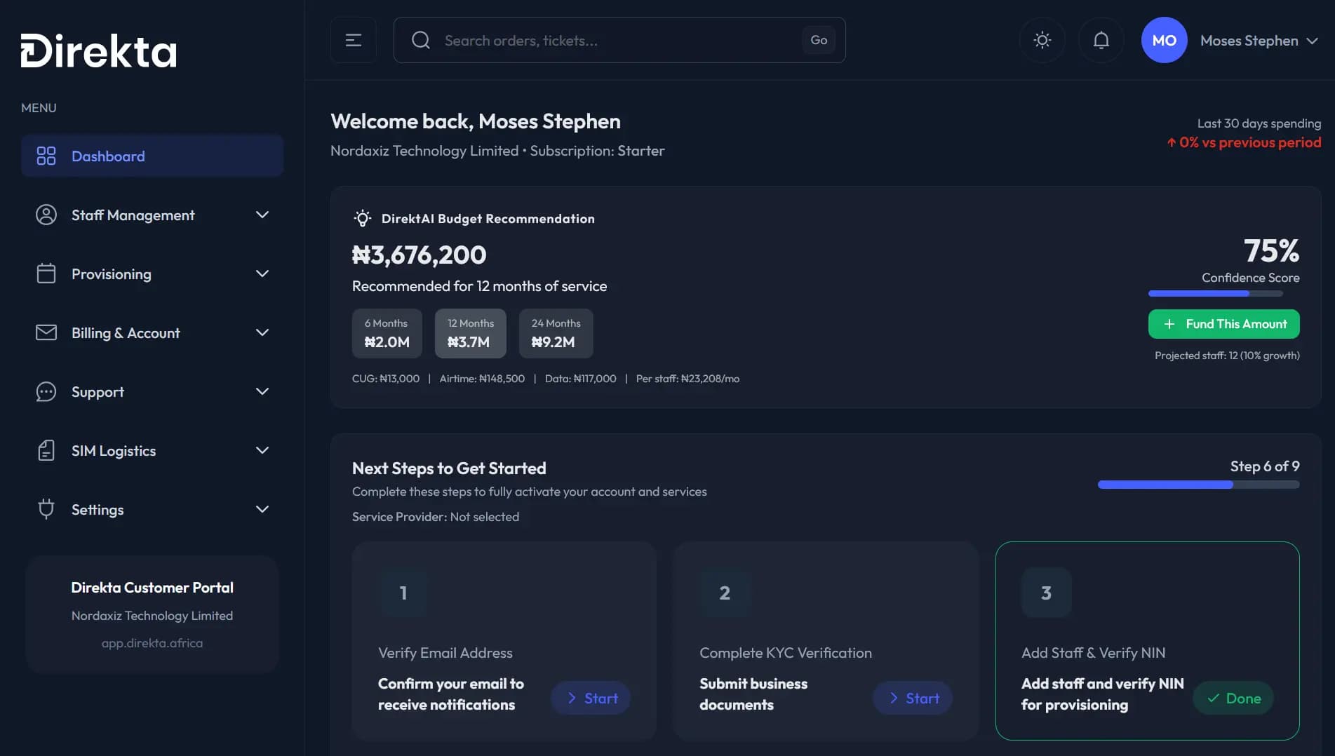
Task: Click the Fund This Amount button
Action: tap(1223, 324)
